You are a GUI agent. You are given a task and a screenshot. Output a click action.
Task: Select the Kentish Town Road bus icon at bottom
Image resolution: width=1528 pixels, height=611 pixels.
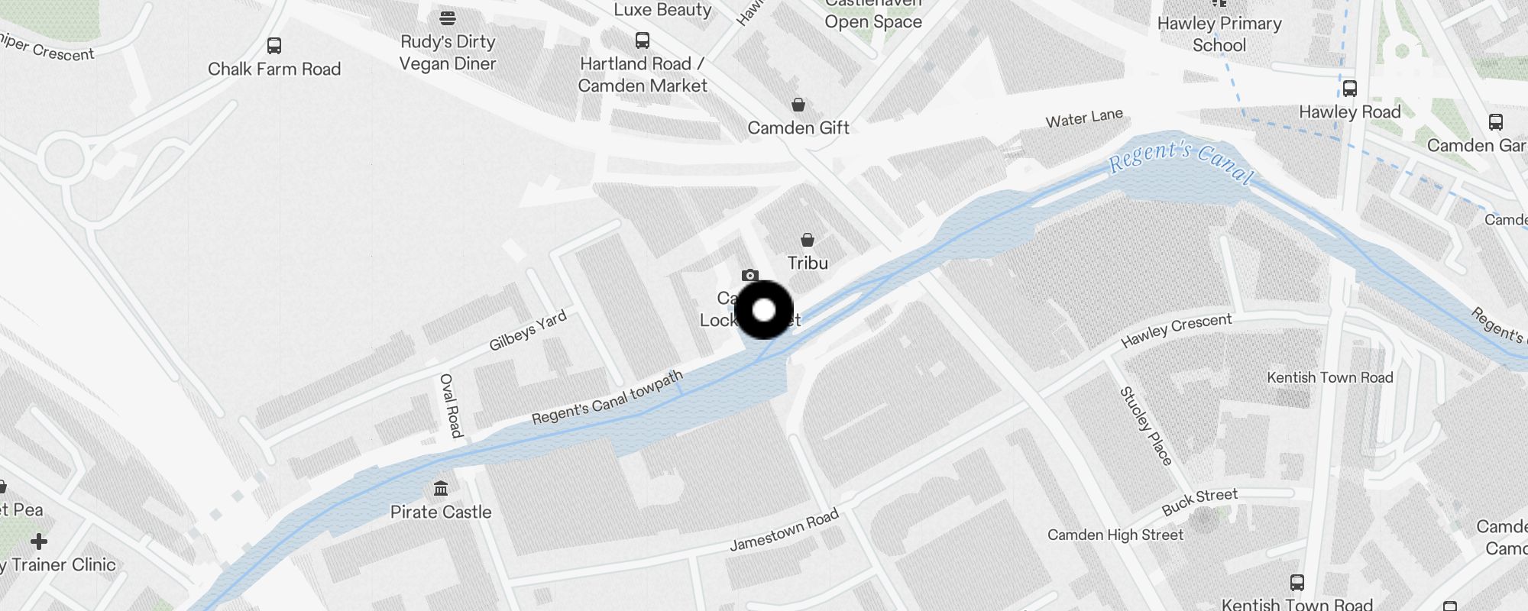1297,583
